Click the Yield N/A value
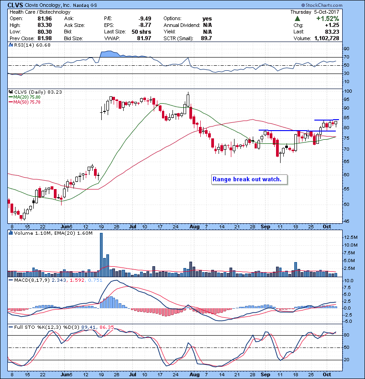 point(207,32)
